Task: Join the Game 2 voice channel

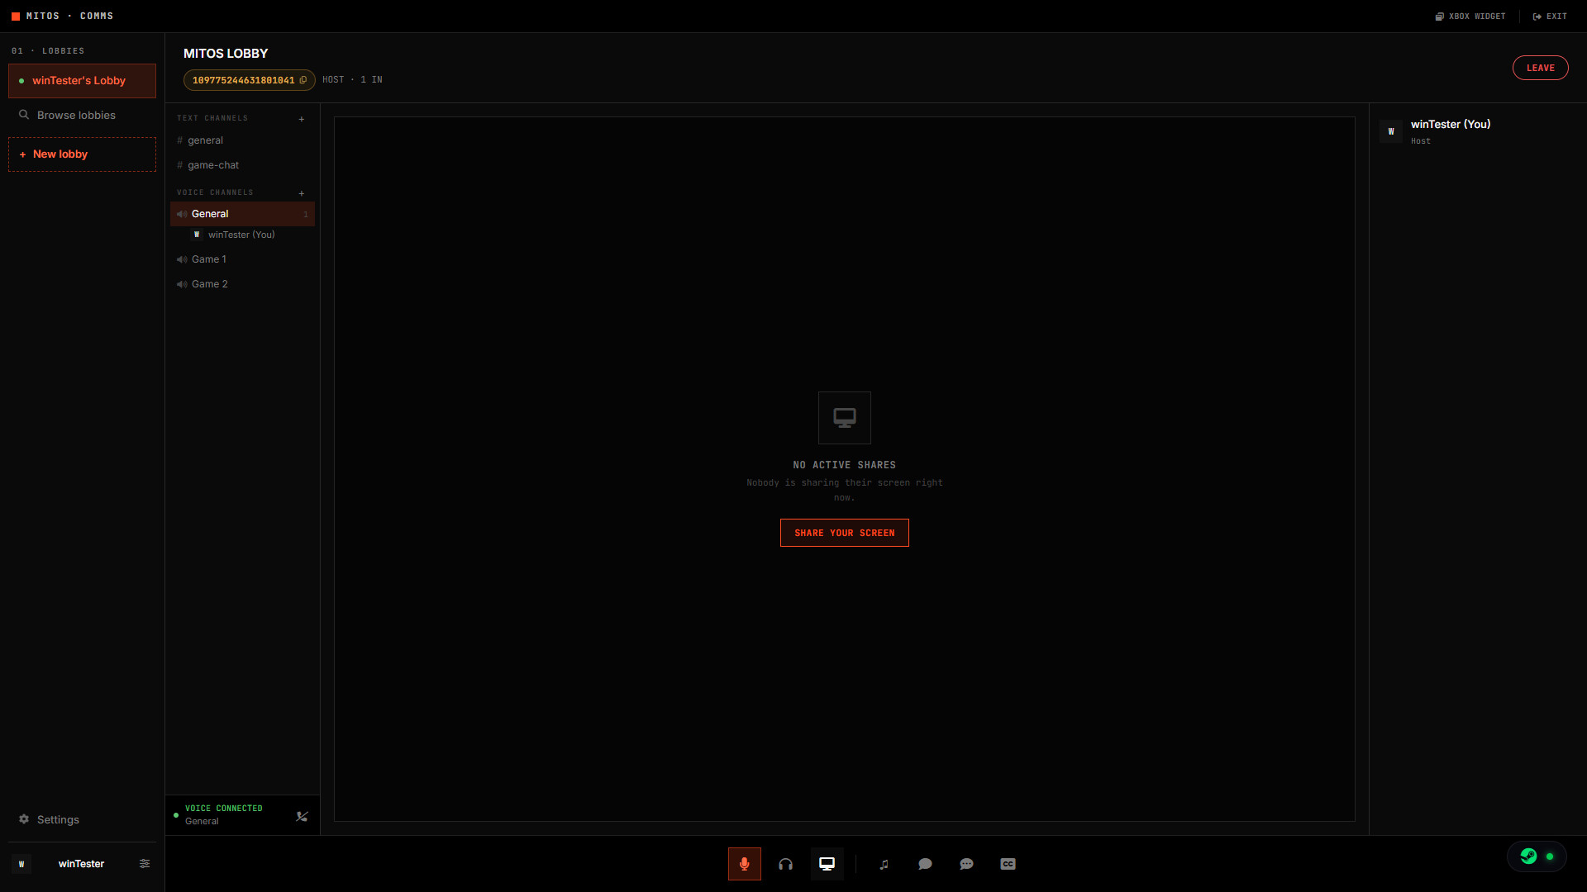Action: (x=242, y=284)
